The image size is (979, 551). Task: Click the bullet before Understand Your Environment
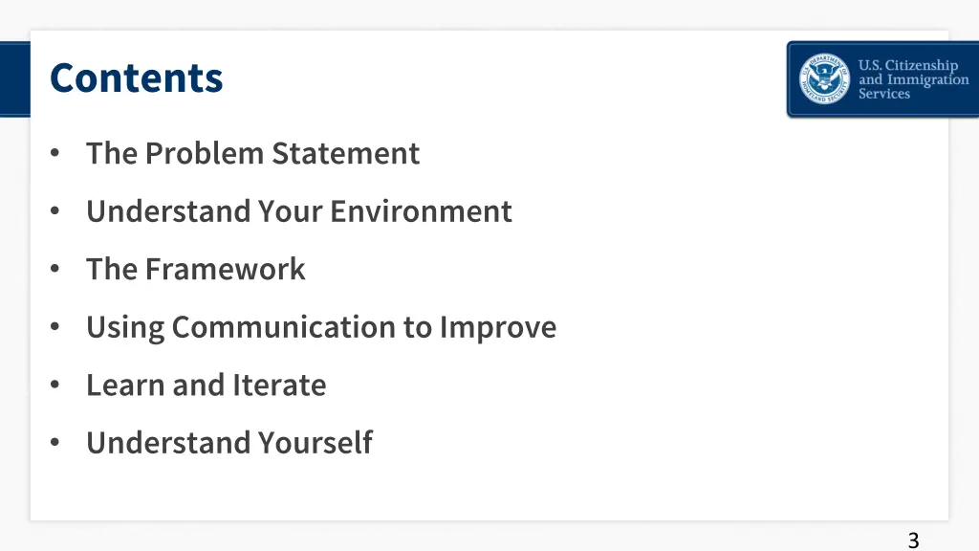[54, 210]
